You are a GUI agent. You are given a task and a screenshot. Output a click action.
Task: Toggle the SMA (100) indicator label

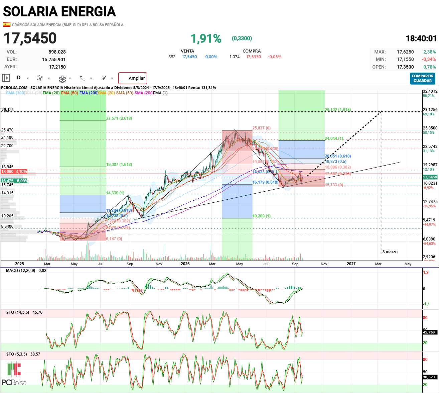(15, 93)
